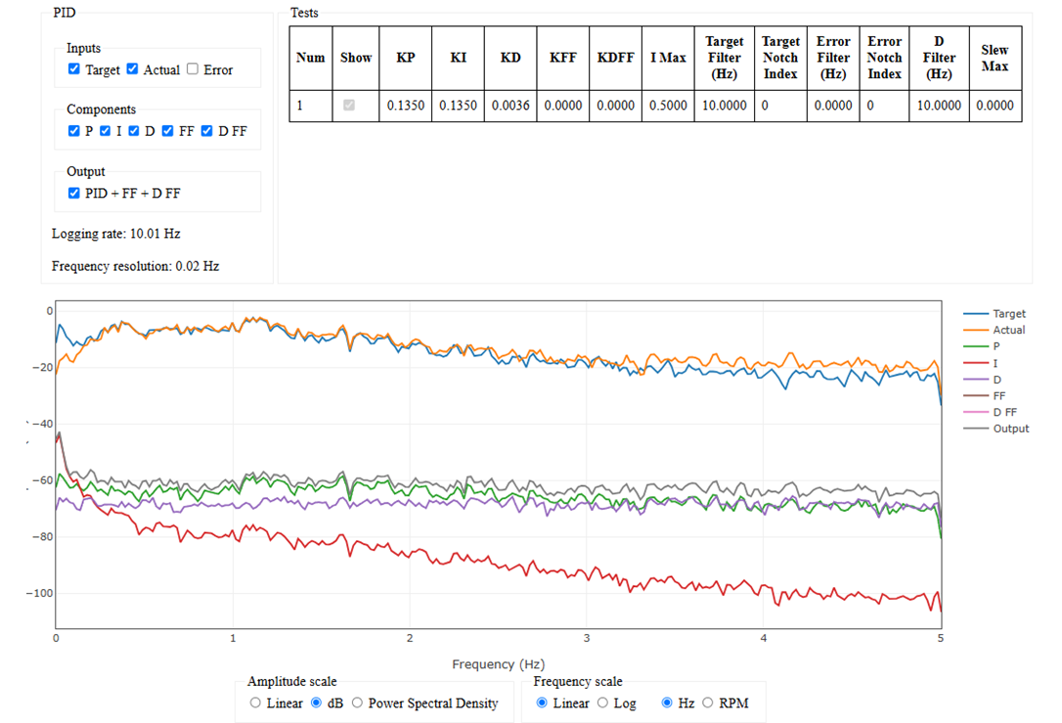
Task: Enable the Error input checkbox
Action: (193, 69)
